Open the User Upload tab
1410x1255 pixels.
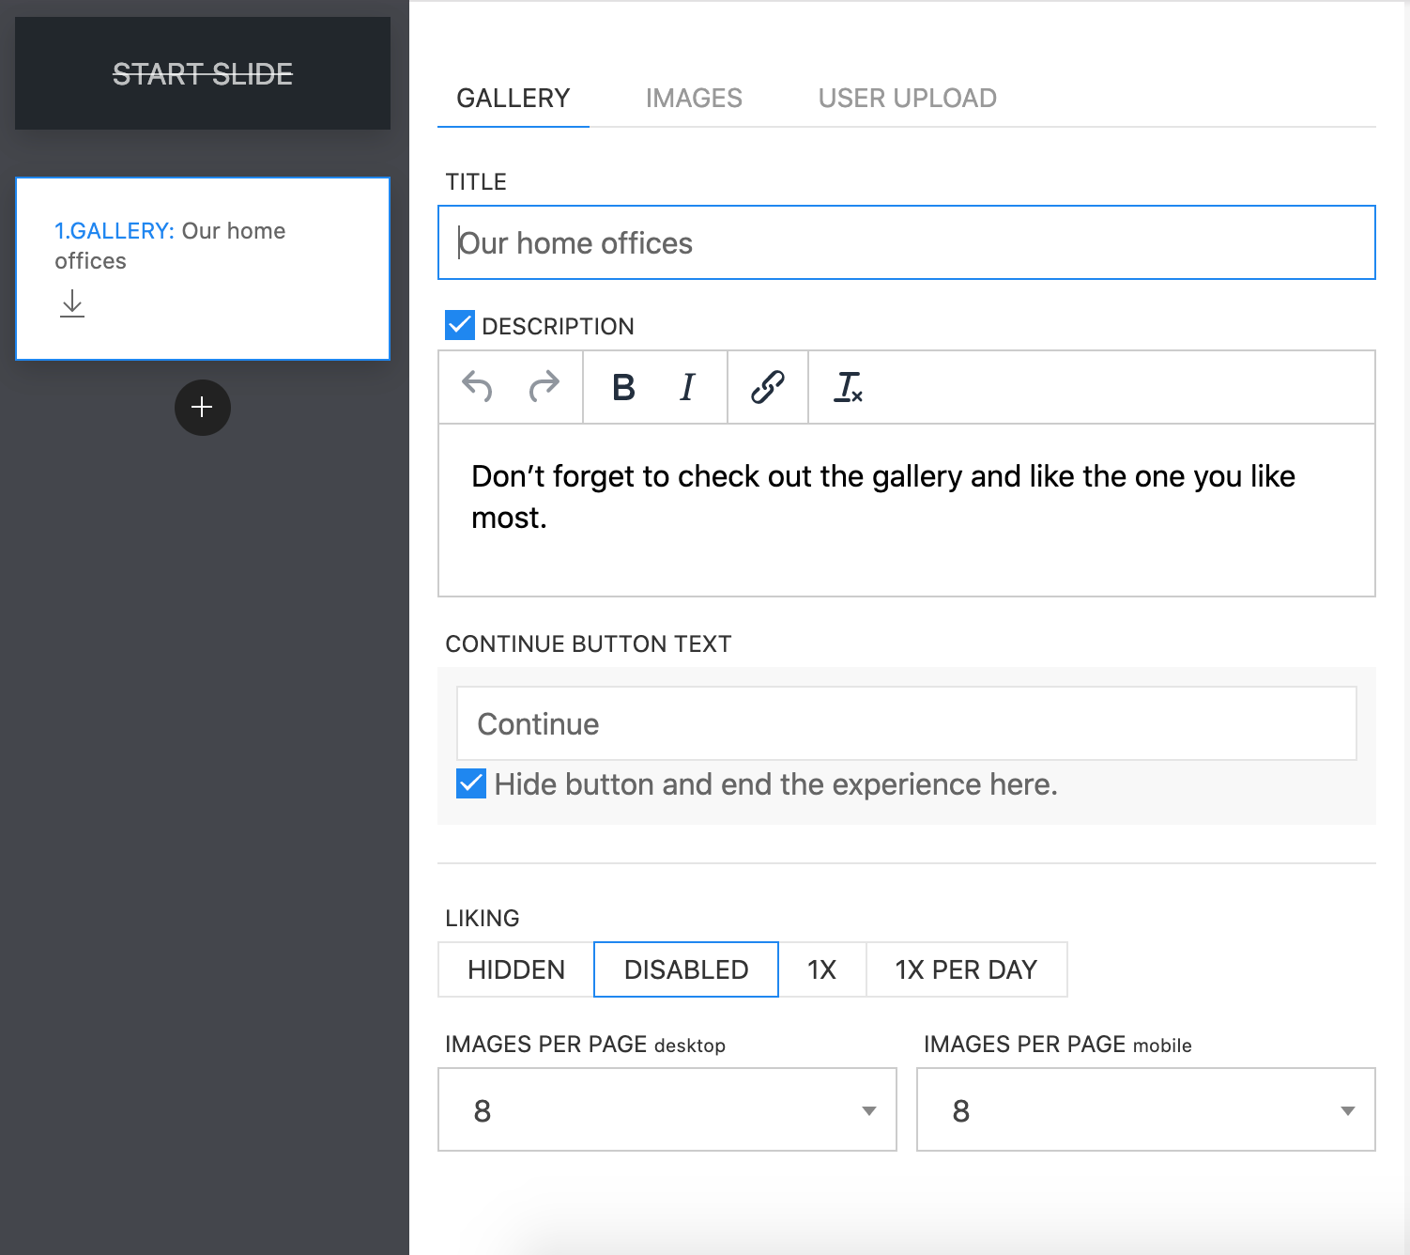(x=907, y=99)
